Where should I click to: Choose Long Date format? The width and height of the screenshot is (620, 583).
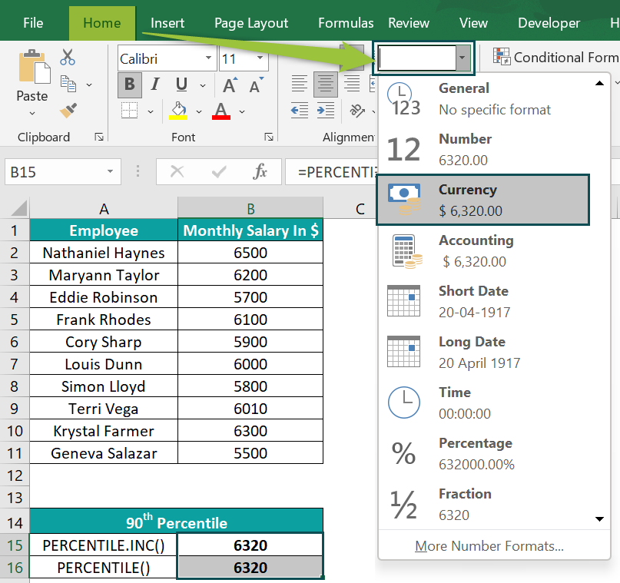pyautogui.click(x=483, y=352)
